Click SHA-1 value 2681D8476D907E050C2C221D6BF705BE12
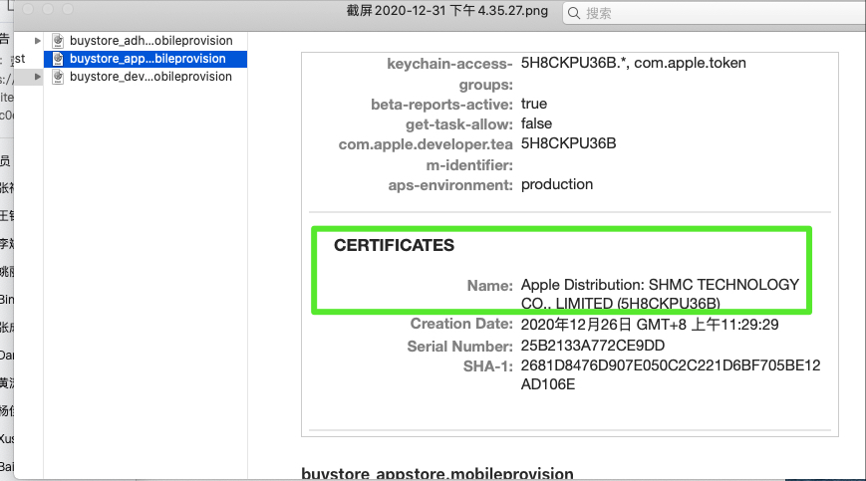The image size is (866, 481). pos(671,365)
